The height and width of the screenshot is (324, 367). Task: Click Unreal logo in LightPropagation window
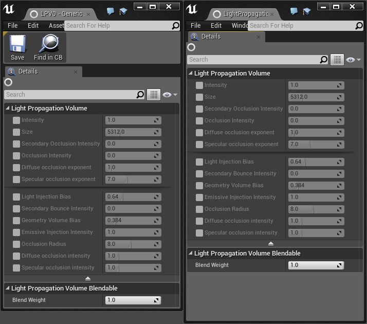point(192,9)
